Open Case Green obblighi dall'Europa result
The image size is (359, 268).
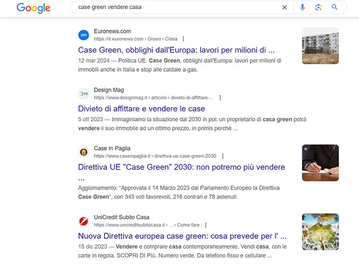pos(176,50)
